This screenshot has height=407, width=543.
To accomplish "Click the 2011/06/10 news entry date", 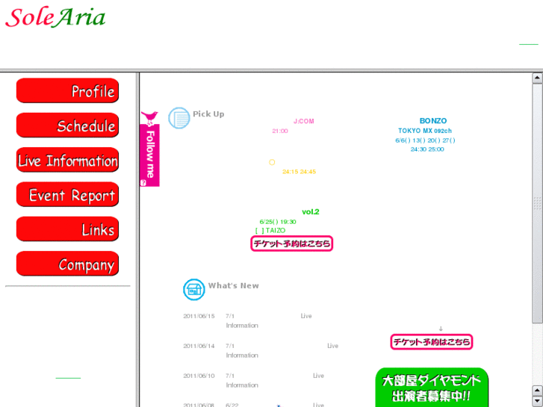I will click(x=199, y=376).
